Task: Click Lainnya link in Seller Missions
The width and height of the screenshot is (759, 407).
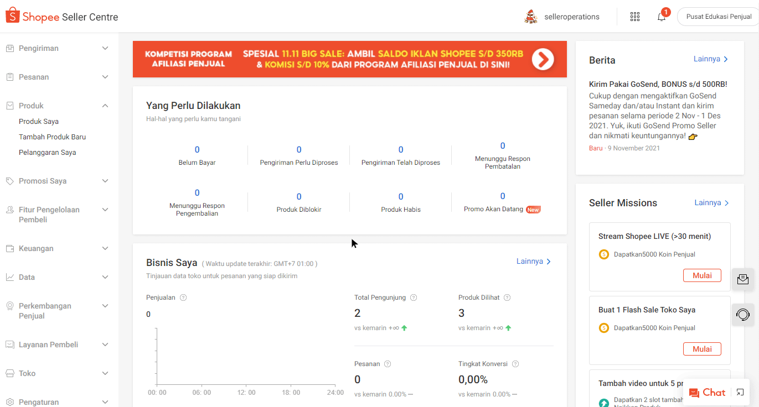Action: (712, 203)
